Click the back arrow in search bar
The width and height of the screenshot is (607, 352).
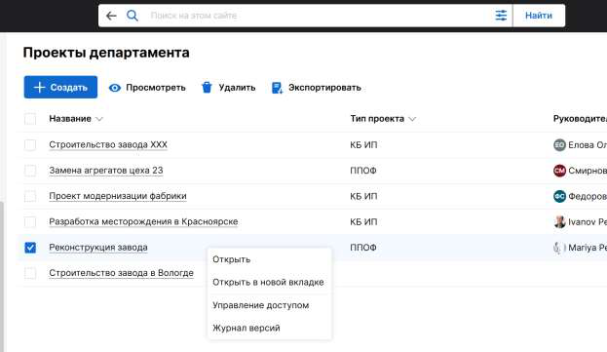(x=111, y=16)
